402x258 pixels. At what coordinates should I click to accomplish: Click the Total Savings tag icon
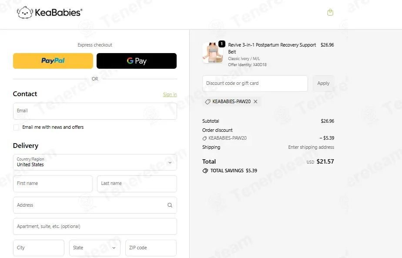(205, 171)
